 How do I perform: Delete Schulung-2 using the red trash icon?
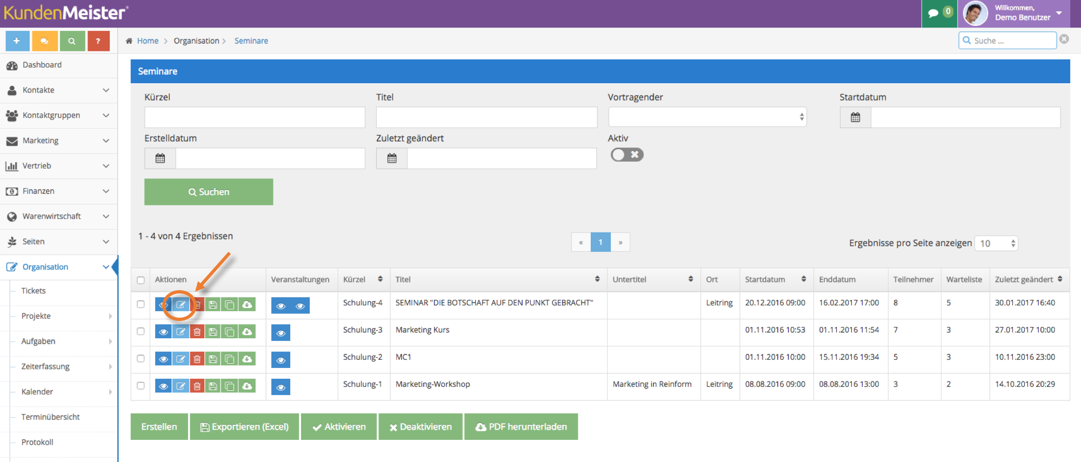click(197, 359)
